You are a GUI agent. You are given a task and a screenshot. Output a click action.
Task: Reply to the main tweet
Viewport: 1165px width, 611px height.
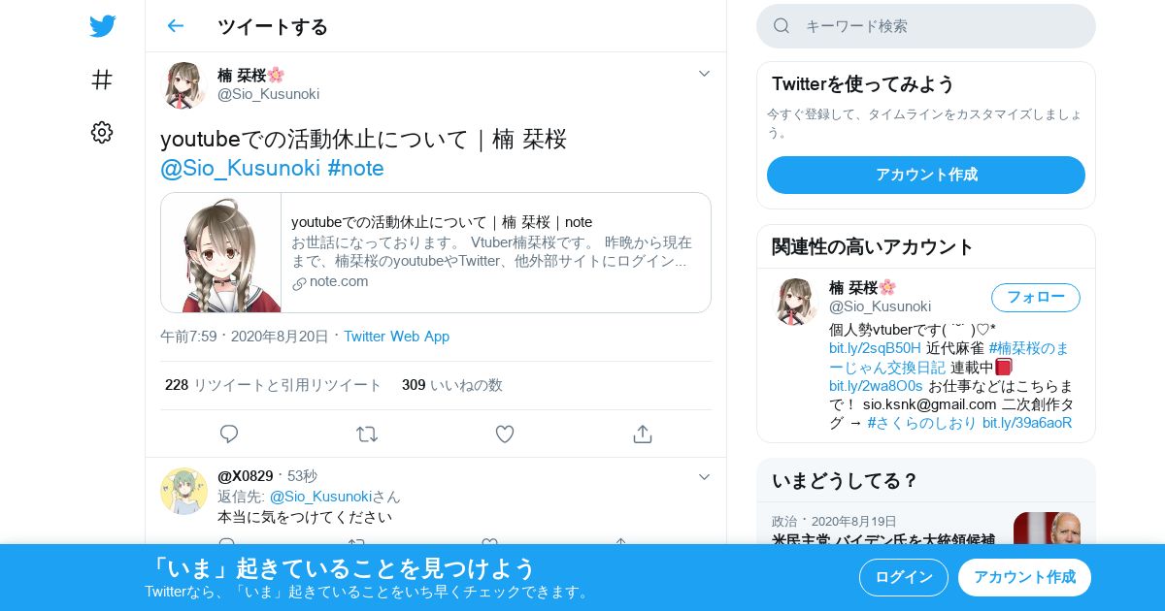click(x=229, y=434)
